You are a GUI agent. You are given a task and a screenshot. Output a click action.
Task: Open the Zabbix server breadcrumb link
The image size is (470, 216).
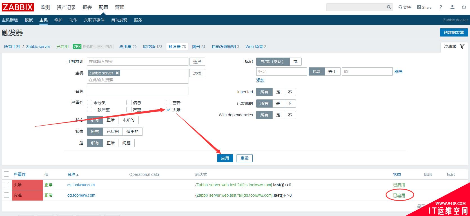pyautogui.click(x=38, y=47)
